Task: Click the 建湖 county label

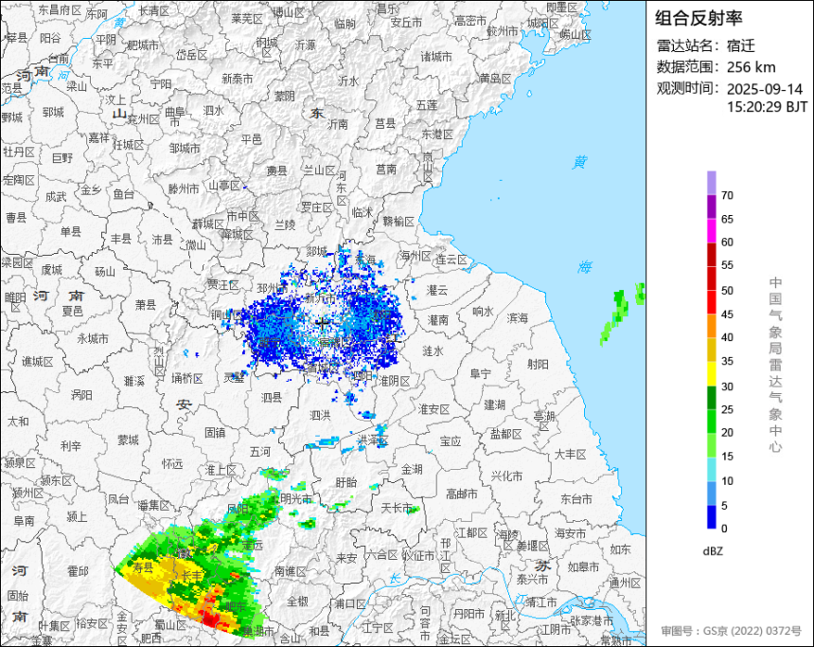Action: pos(495,404)
